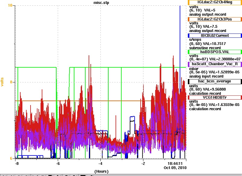
Task: Click the analog input record text
Action: coord(206,76)
